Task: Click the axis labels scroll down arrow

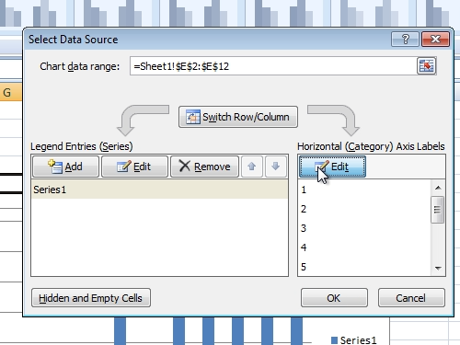Action: coord(438,269)
